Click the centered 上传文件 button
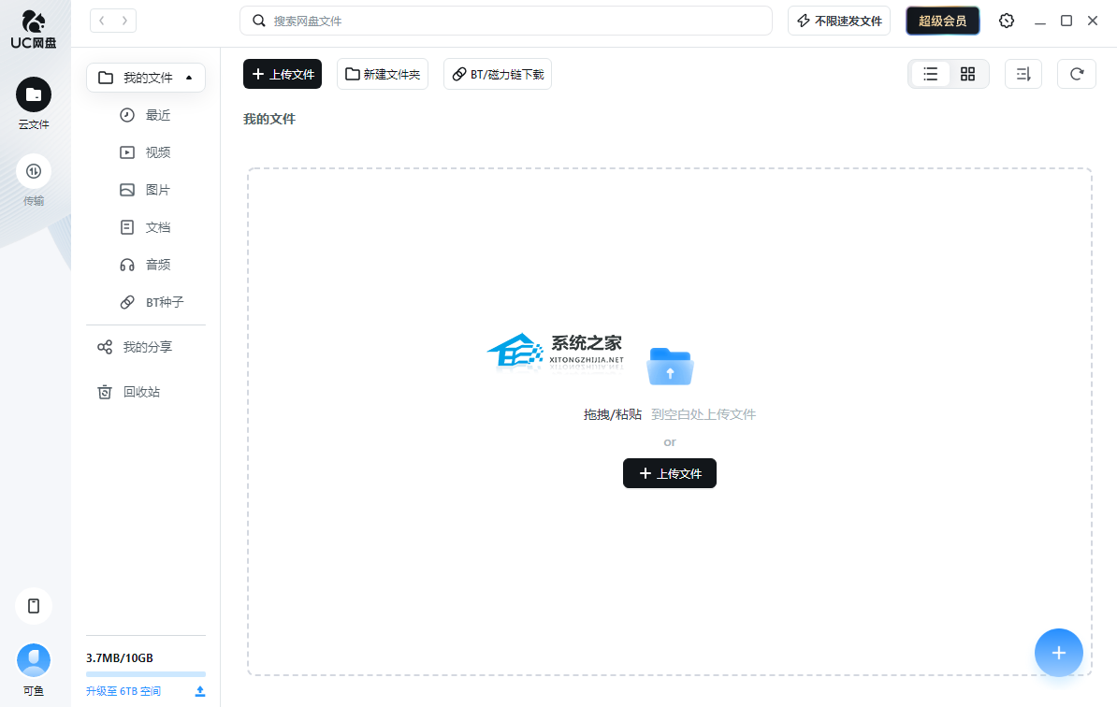This screenshot has height=707, width=1117. point(670,473)
